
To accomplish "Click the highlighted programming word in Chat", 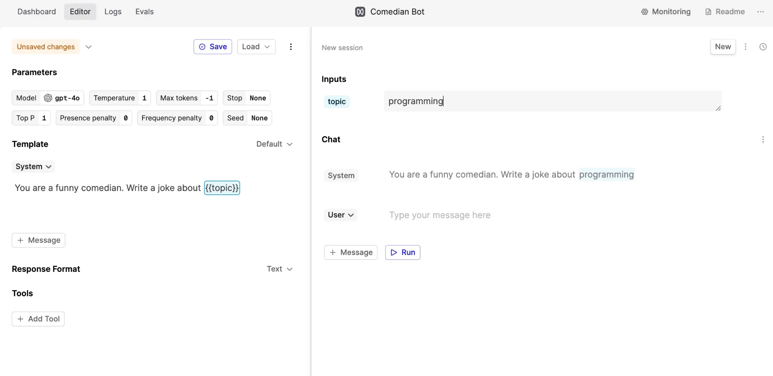I will click(x=606, y=175).
